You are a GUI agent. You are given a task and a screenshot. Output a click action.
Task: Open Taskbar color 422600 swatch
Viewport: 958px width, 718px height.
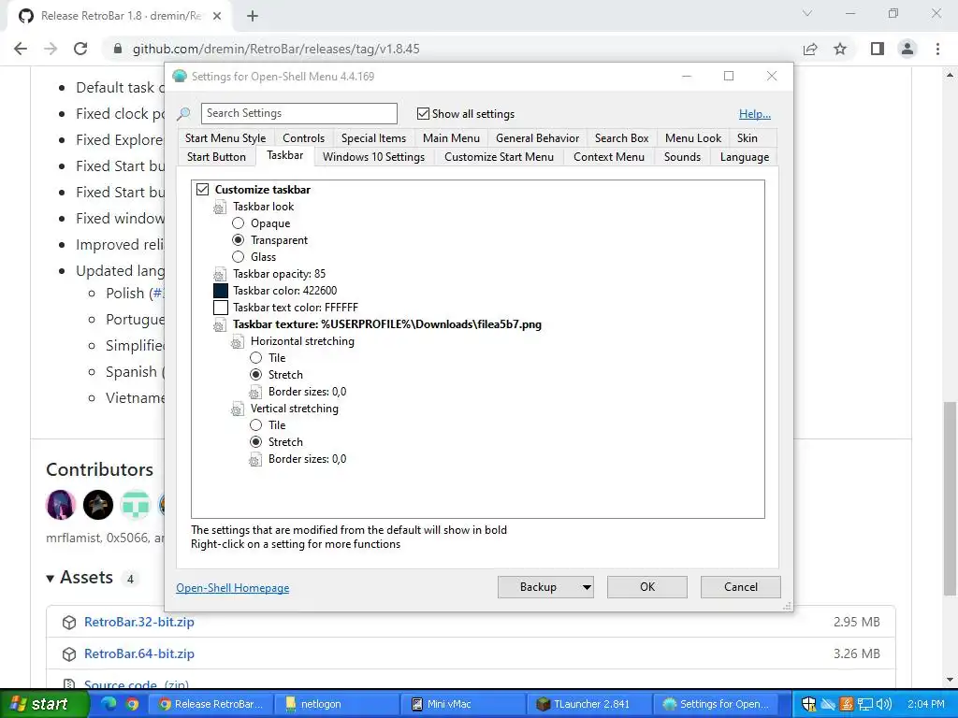(x=221, y=292)
